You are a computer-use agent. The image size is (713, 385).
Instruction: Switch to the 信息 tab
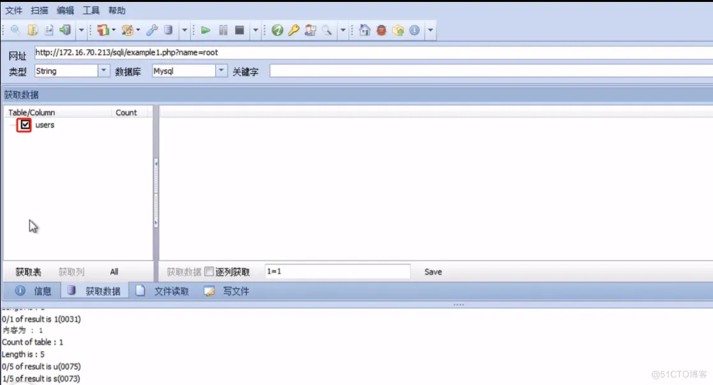[33, 291]
